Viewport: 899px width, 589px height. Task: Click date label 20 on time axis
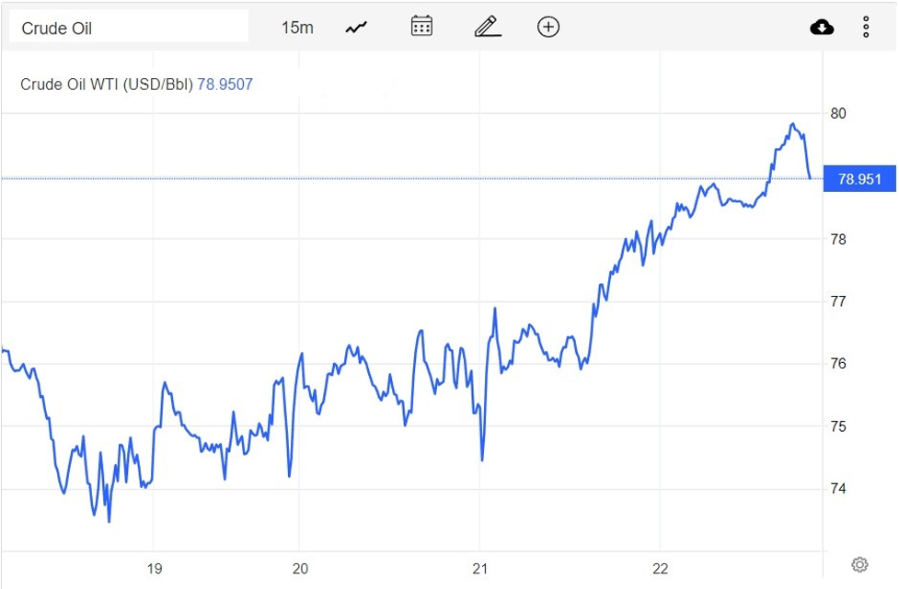point(300,569)
